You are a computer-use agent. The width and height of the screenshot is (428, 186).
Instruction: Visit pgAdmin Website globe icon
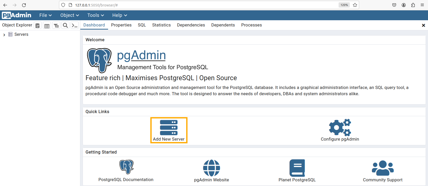(x=211, y=168)
